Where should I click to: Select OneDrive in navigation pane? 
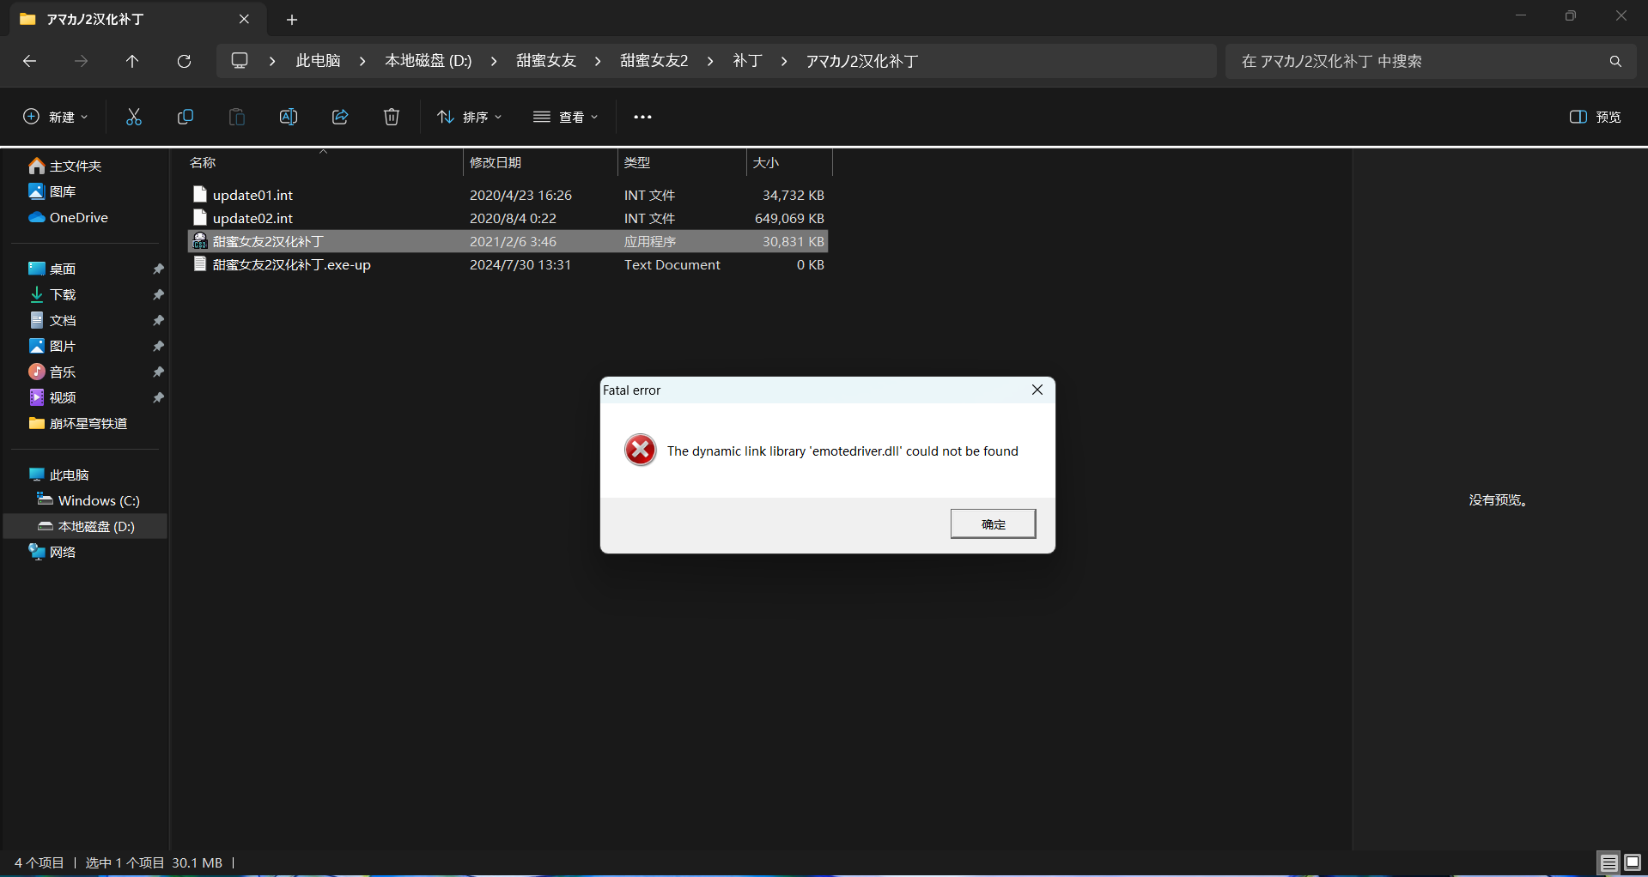69,217
